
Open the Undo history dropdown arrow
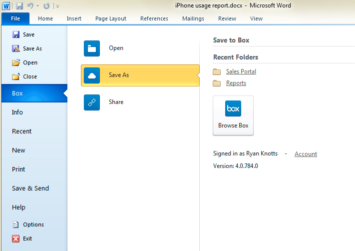tap(38, 6)
